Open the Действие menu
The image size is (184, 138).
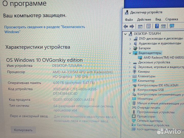click(144, 19)
